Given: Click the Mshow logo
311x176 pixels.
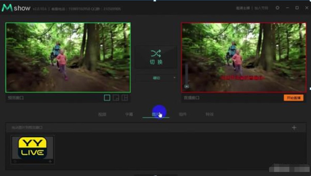Looking at the screenshot, I should pos(16,8).
